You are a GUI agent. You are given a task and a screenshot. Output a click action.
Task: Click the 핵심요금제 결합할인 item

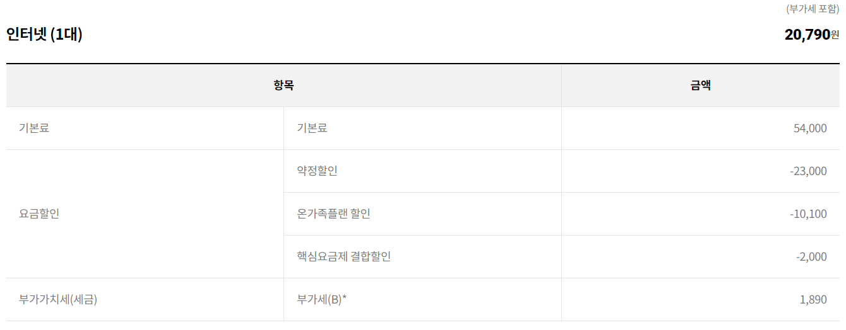point(343,257)
